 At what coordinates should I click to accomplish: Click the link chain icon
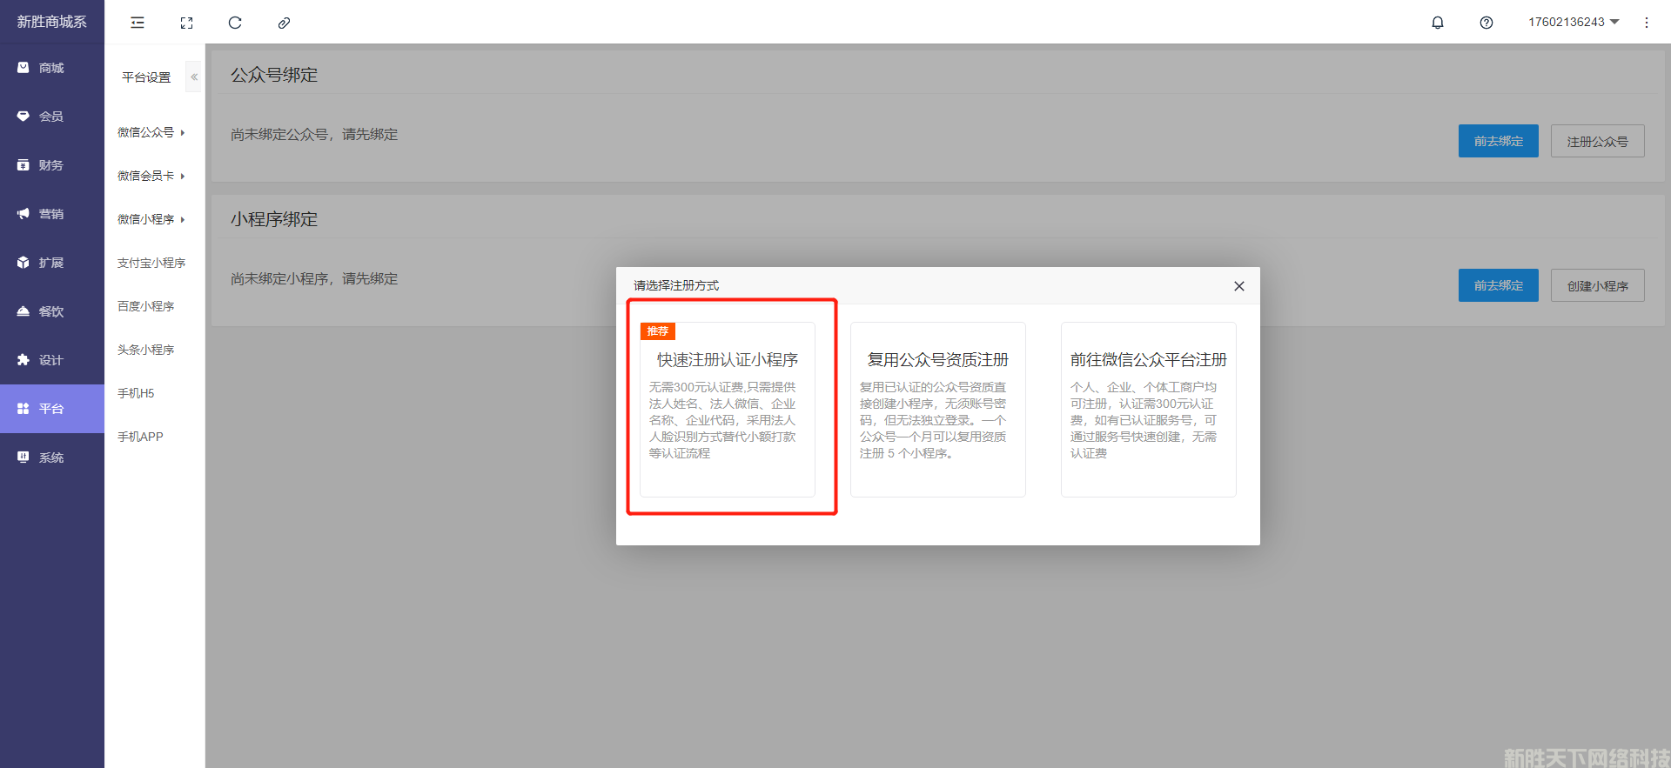pos(284,23)
